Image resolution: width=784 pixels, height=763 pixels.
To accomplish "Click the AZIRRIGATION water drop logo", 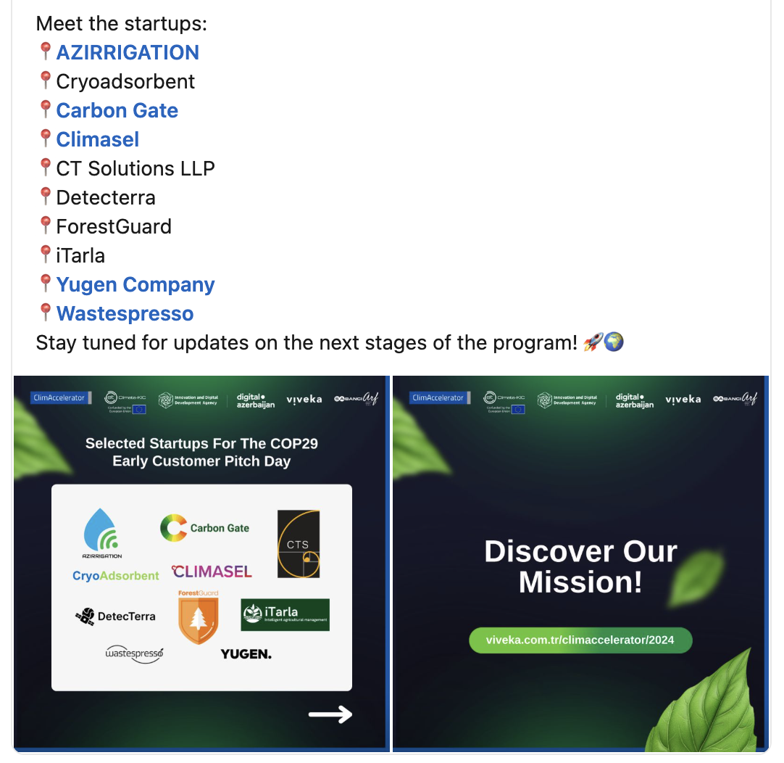I will tap(101, 533).
